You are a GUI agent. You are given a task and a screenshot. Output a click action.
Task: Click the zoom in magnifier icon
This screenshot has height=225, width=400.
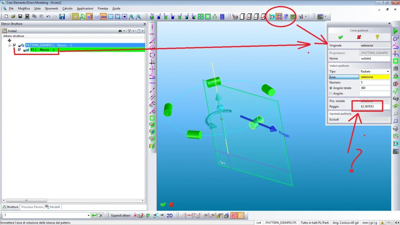[x=131, y=17]
